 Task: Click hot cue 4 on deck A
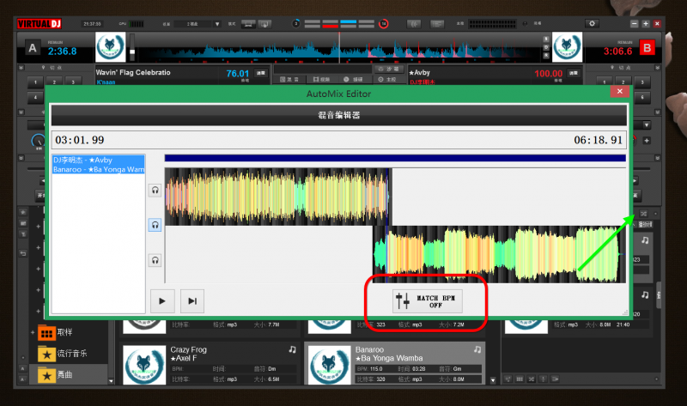[x=35, y=97]
